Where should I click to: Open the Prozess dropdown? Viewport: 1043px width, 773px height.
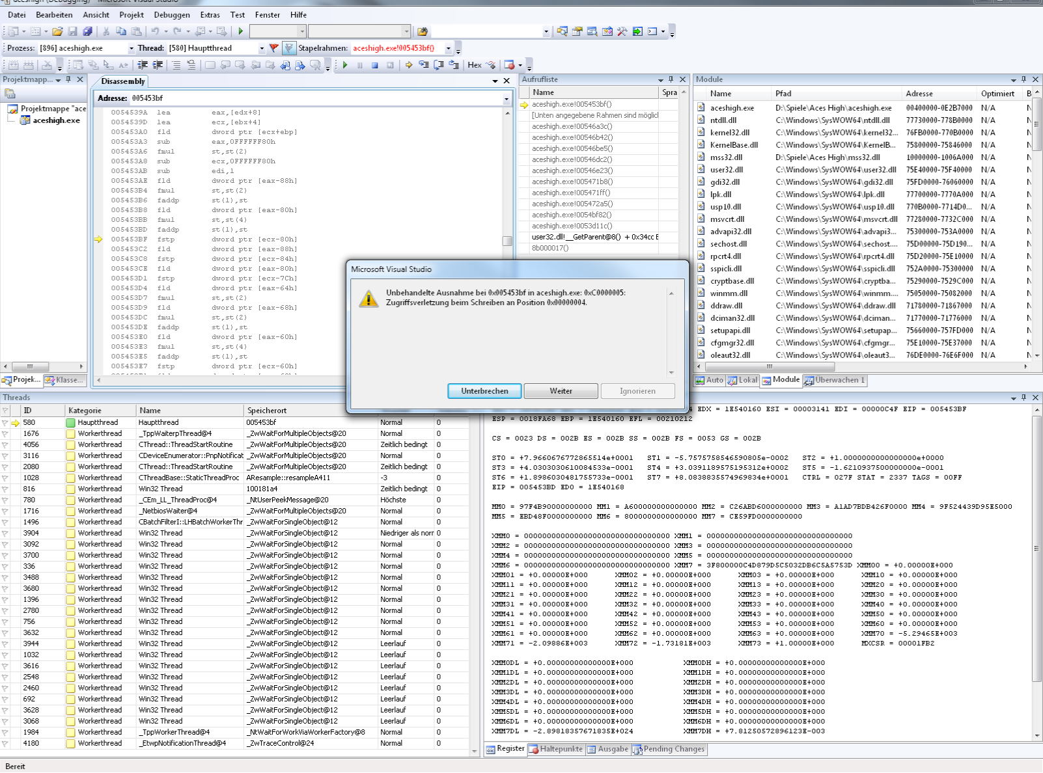click(131, 48)
